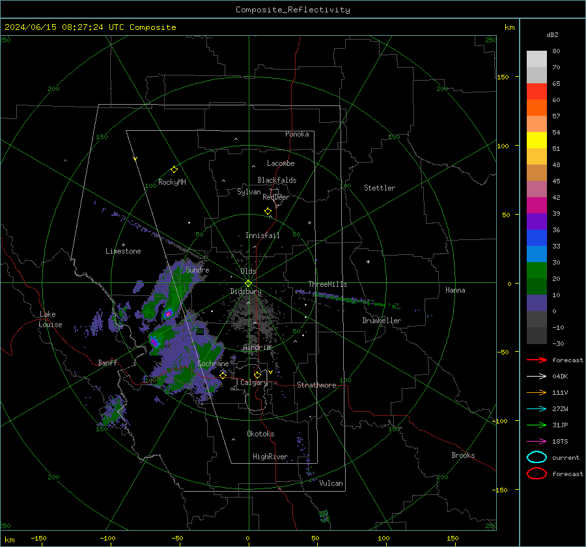Click the cyan 27ZW arrow icon

[x=537, y=409]
